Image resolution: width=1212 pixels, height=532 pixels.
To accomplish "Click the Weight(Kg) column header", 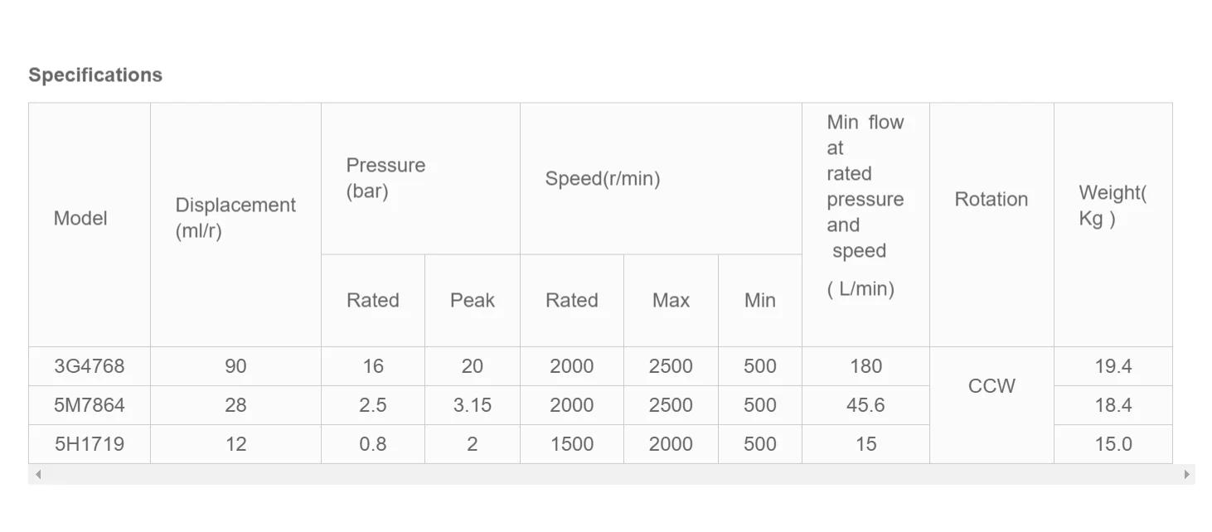I will click(x=1112, y=206).
